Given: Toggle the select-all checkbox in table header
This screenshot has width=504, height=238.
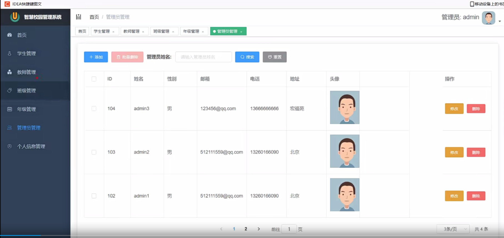Looking at the screenshot, I should [x=94, y=79].
